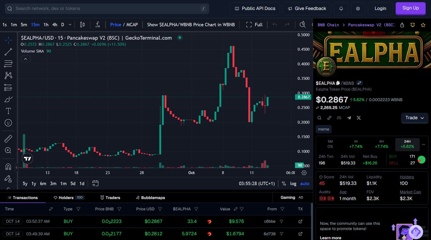Viewport: 431px width, 240px height.
Task: Open timezone menu showing UTC+1
Action: tap(257, 184)
